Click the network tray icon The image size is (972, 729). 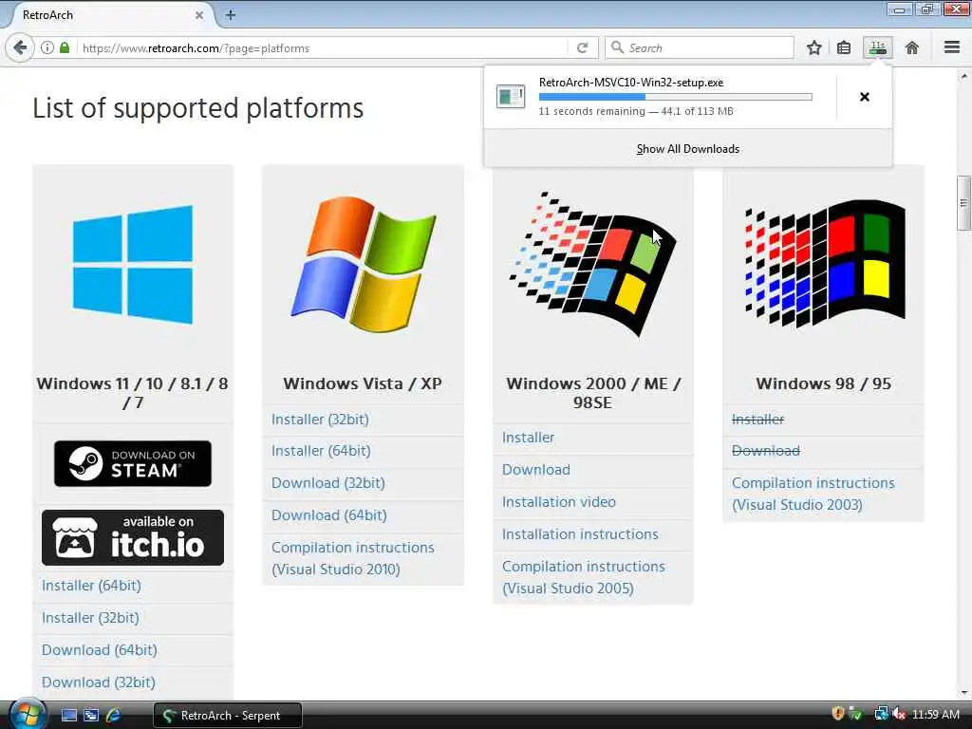(880, 714)
